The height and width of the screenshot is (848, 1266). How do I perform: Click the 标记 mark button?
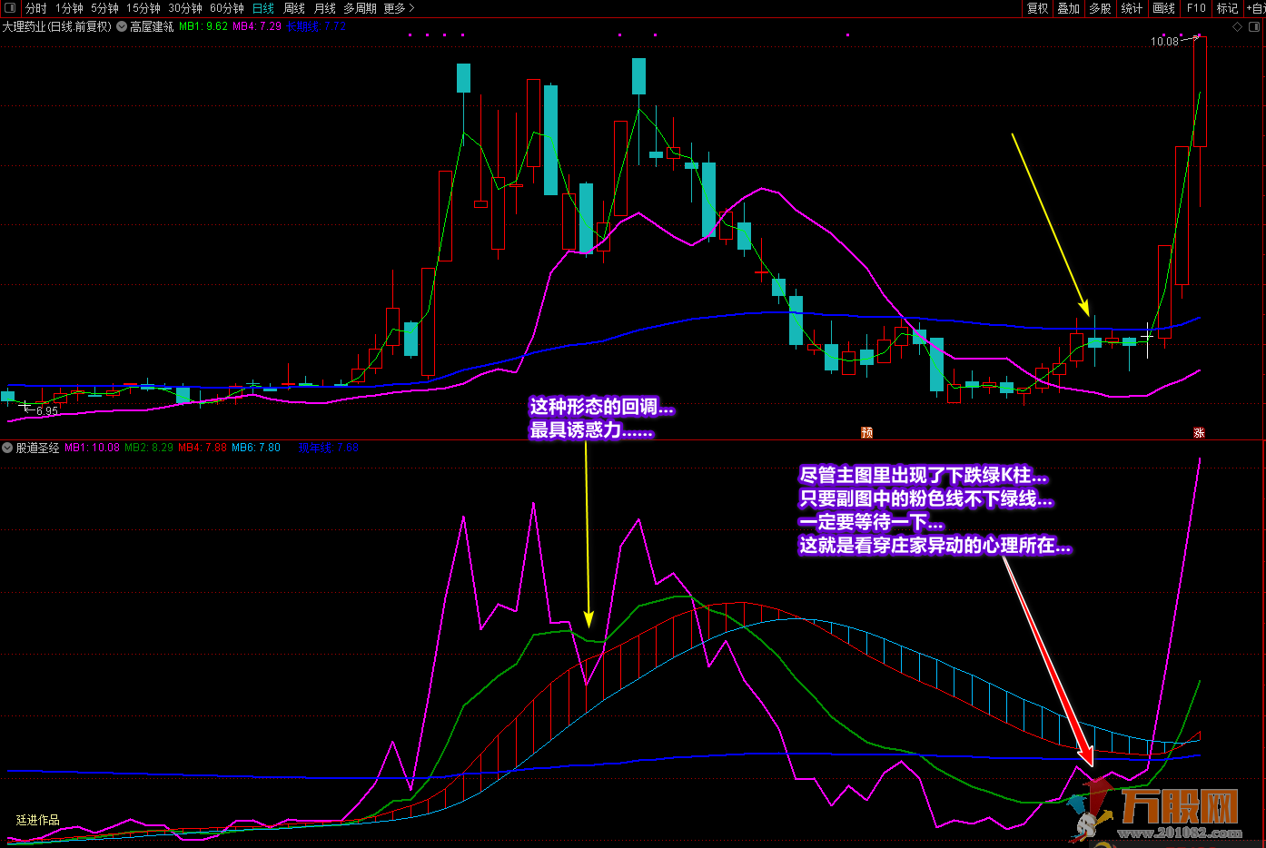[x=1227, y=8]
